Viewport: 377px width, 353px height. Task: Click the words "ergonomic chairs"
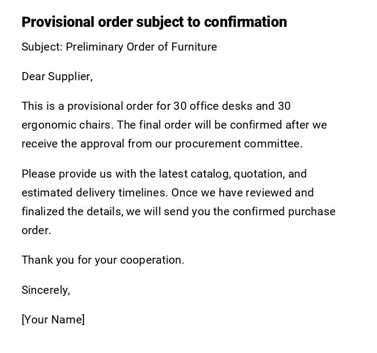click(67, 125)
